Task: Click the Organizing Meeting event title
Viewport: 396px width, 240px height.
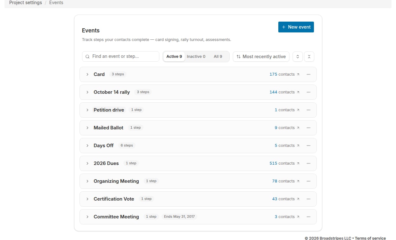Action: tap(116, 181)
